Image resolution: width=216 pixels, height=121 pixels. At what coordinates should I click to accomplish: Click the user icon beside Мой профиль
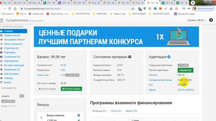point(1,74)
